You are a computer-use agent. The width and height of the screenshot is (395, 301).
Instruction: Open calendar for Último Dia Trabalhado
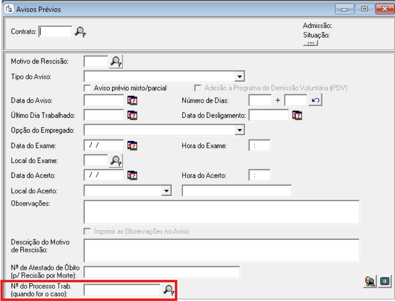132,116
